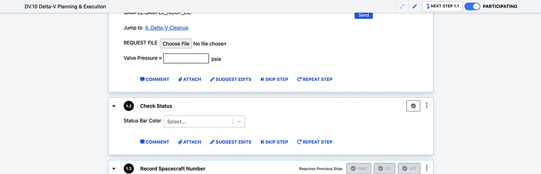
Task: Choose a file for REQUEST FILE
Action: point(176,44)
